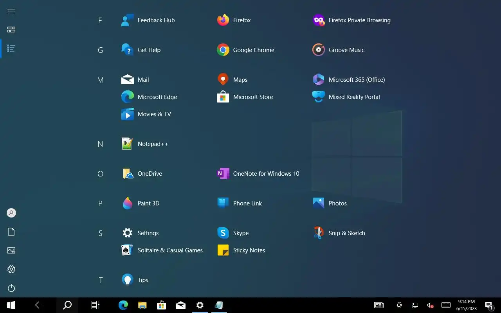The image size is (501, 313).
Task: Open File Explorer from taskbar
Action: pos(142,305)
